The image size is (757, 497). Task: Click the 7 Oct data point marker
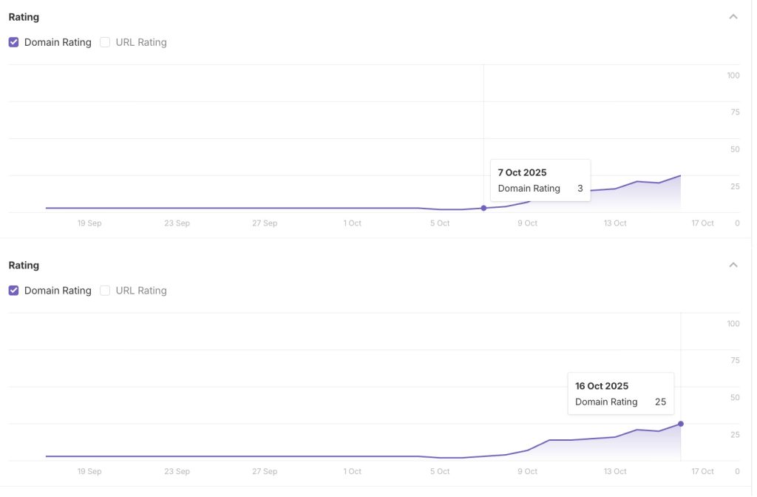[483, 209]
